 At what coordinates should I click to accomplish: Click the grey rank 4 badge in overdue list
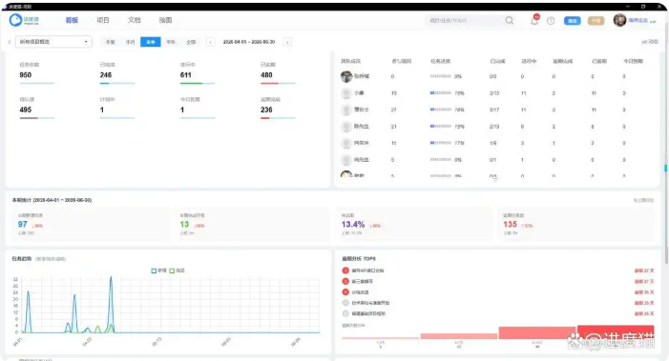[345, 303]
